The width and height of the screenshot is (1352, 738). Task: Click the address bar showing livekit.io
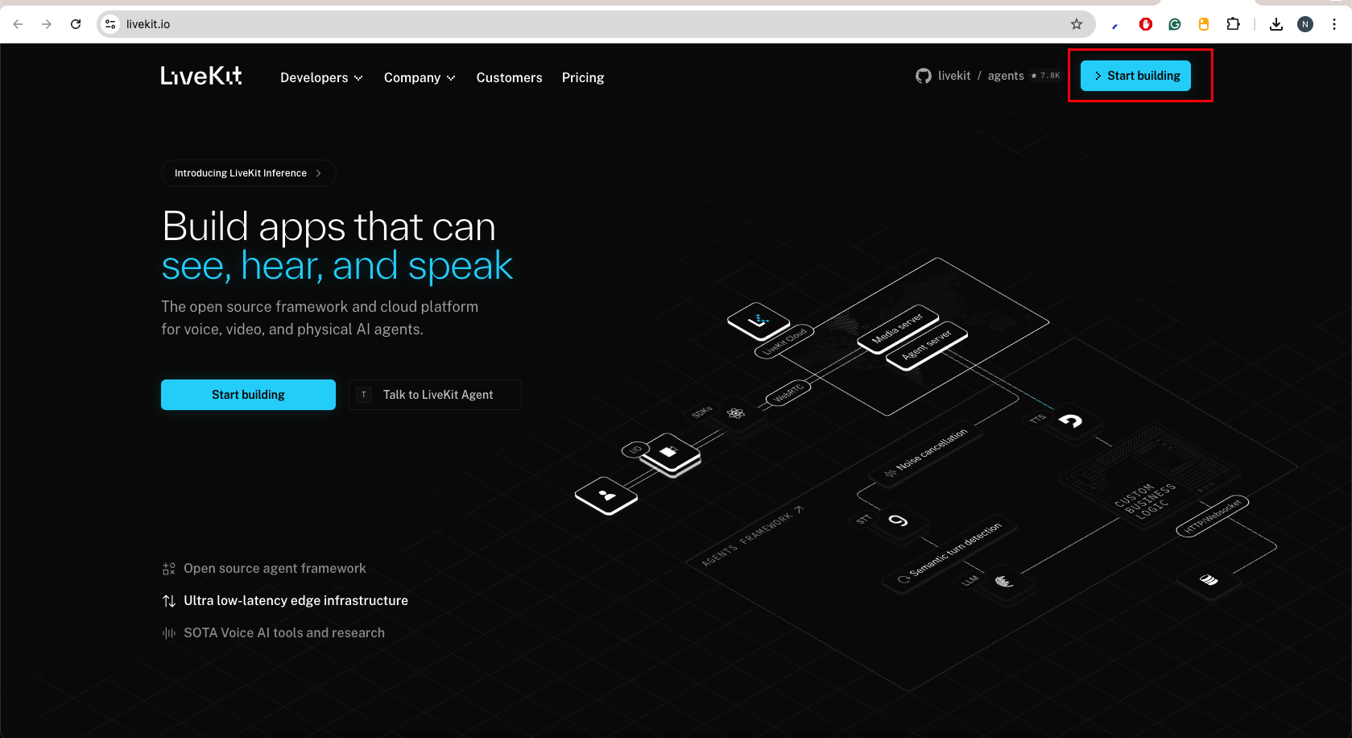point(564,24)
